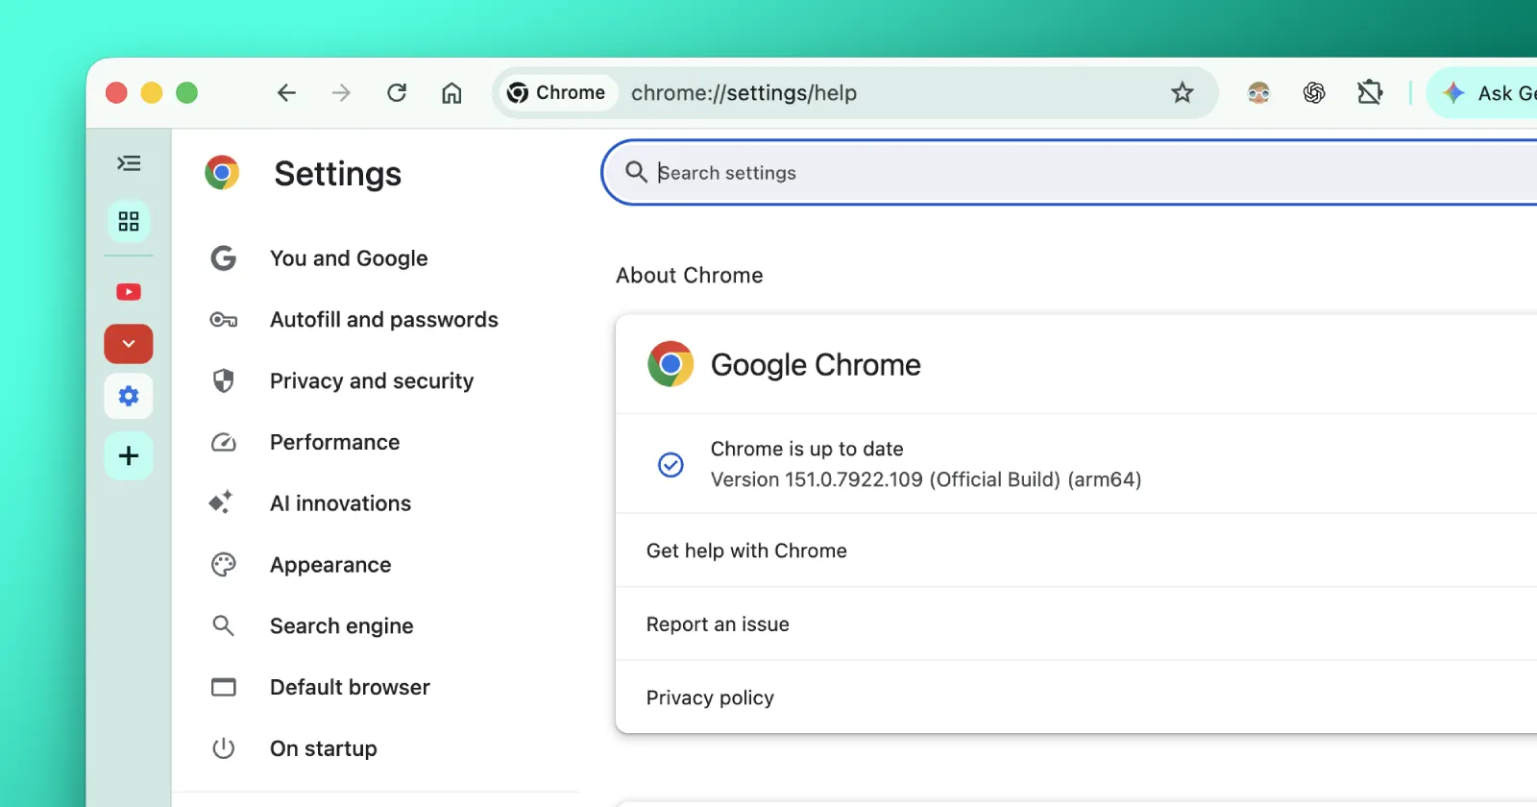The width and height of the screenshot is (1537, 807).
Task: Open Performance settings
Action: [334, 442]
